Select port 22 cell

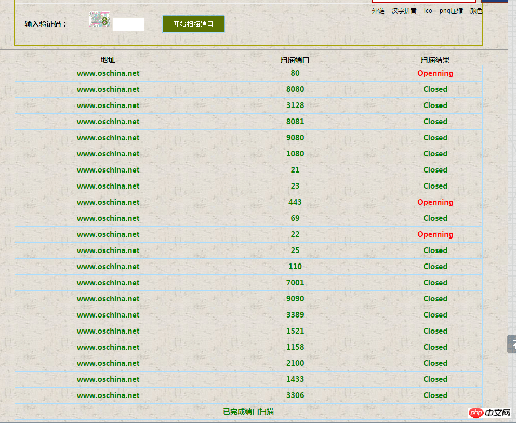[295, 234]
